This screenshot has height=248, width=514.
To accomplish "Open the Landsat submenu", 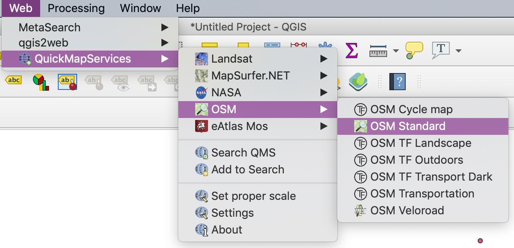I will (257, 59).
